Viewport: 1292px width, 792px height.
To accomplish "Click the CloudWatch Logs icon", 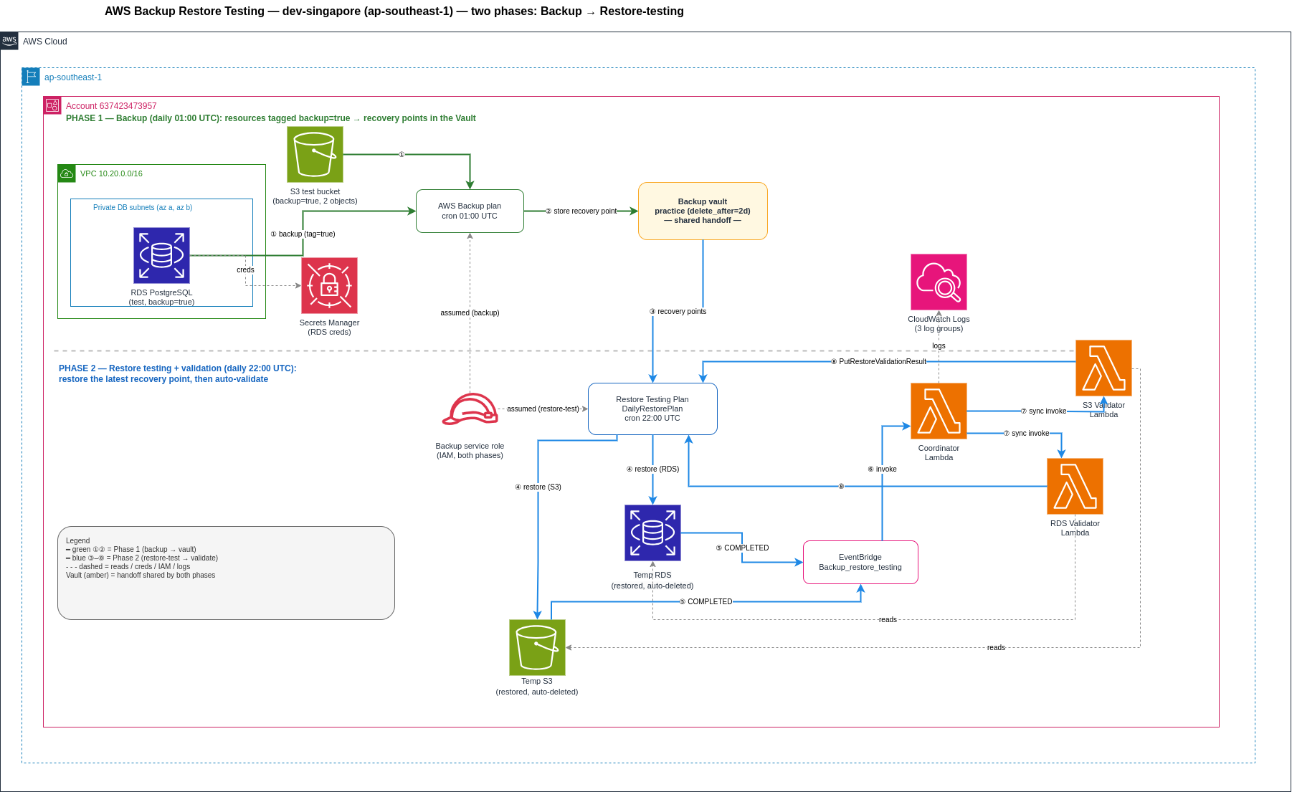I will click(x=939, y=282).
